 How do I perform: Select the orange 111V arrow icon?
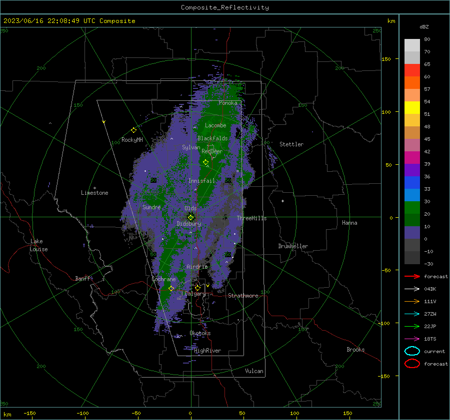click(x=412, y=301)
